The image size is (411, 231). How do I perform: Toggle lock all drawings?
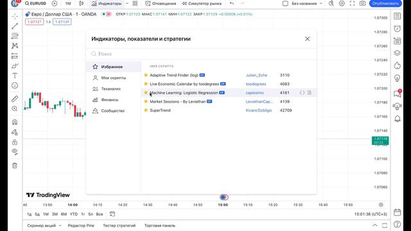click(x=15, y=142)
